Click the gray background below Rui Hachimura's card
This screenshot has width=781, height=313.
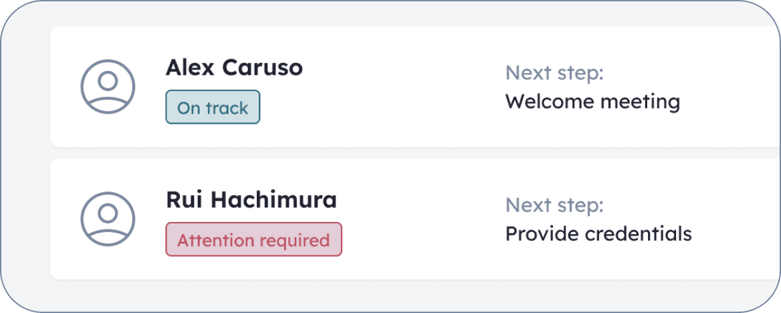(x=401, y=294)
